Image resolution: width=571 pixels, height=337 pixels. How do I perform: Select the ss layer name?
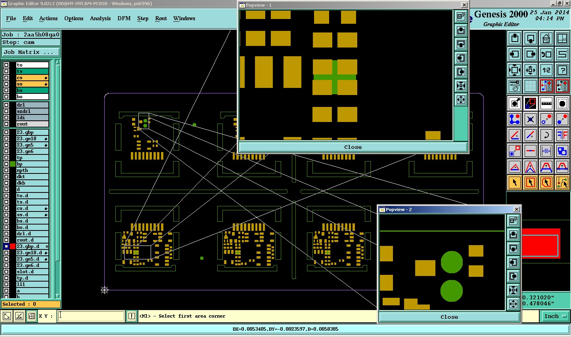32,84
